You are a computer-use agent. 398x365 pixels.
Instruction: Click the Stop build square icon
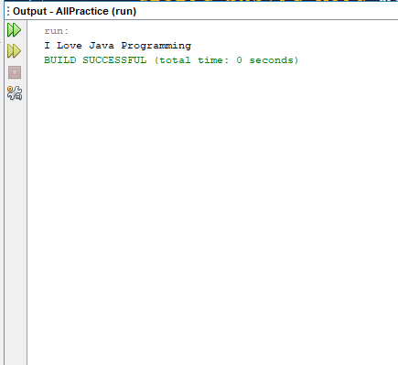[15, 72]
